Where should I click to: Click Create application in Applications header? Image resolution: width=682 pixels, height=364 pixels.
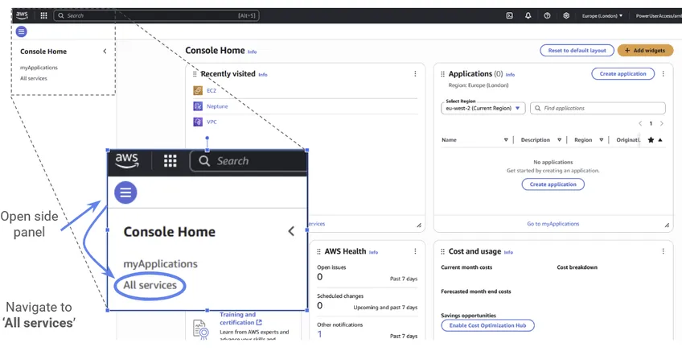point(622,74)
